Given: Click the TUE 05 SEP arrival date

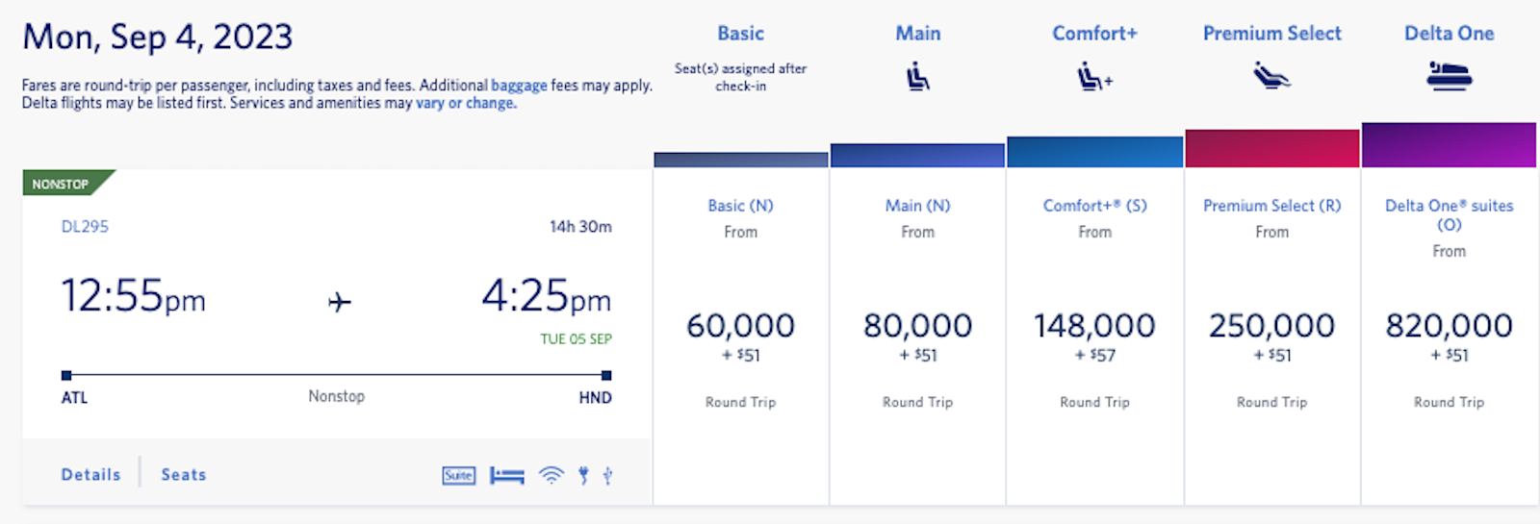Looking at the screenshot, I should pos(576,339).
